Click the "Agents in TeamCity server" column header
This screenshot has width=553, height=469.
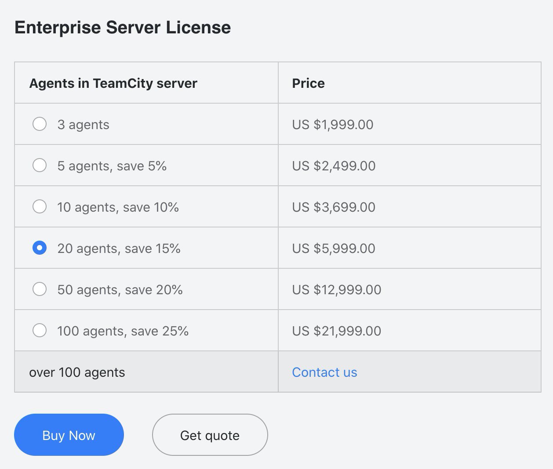[113, 83]
